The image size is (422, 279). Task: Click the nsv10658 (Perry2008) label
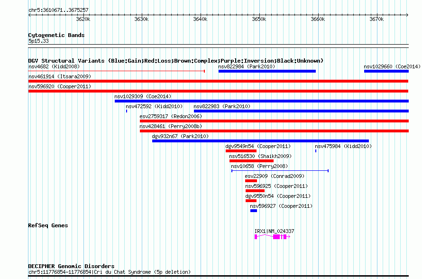pyautogui.click(x=259, y=166)
